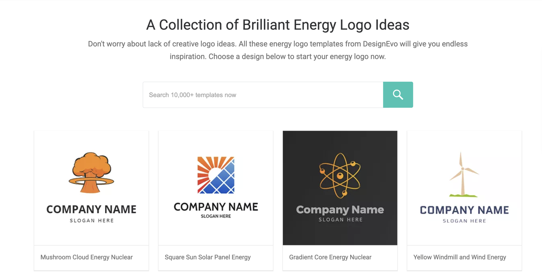Click SLOGAN HERE on the dark atom template
The width and height of the screenshot is (542, 275).
coord(340,220)
